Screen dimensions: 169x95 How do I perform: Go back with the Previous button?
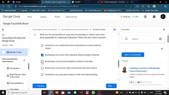(40, 86)
